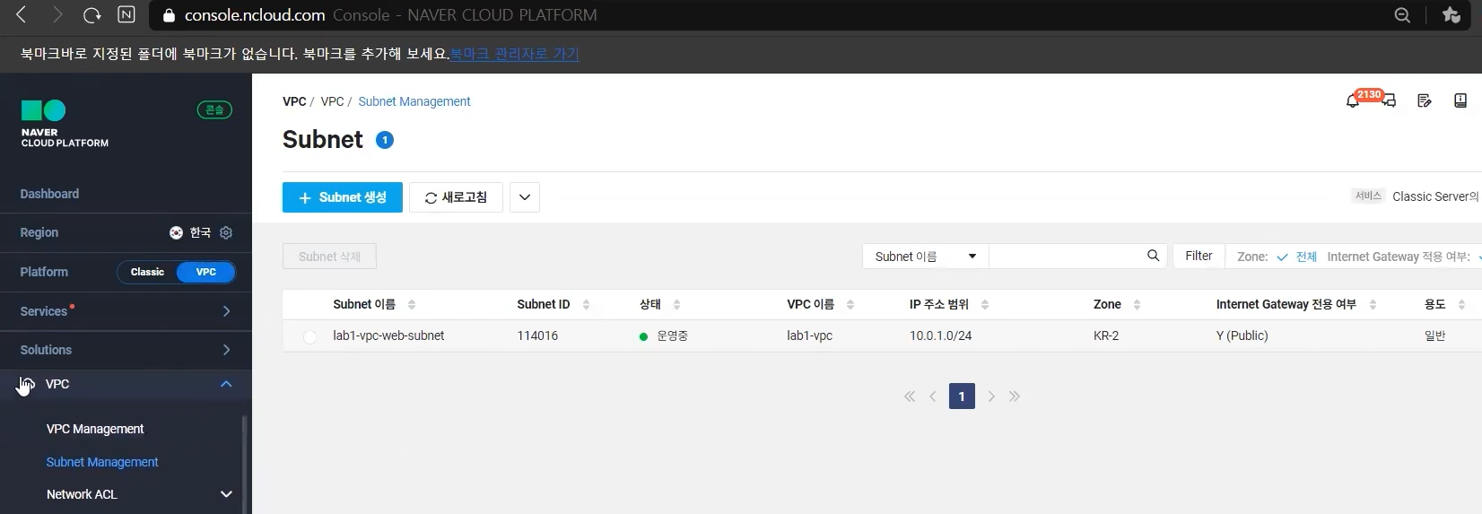The width and height of the screenshot is (1482, 514).
Task: Sort by 상태 column
Action: click(x=676, y=305)
